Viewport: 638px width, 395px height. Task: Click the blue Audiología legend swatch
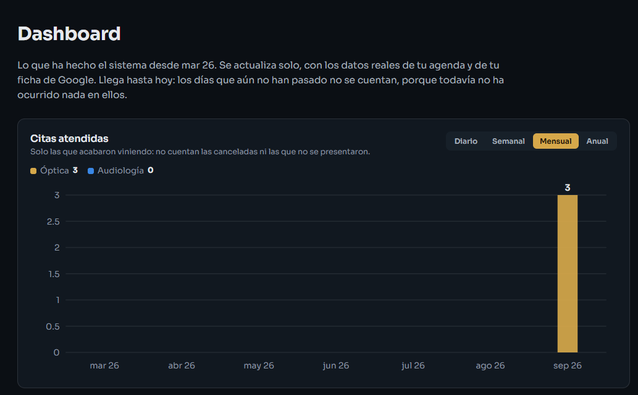pyautogui.click(x=91, y=171)
